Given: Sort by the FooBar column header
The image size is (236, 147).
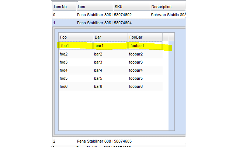Looking at the screenshot, I should [145, 37].
